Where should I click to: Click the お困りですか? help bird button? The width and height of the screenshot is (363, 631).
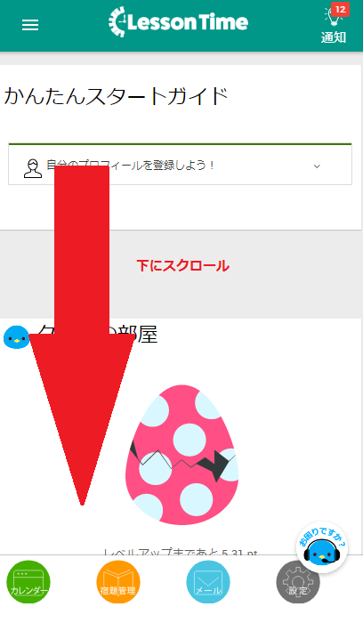point(322,548)
